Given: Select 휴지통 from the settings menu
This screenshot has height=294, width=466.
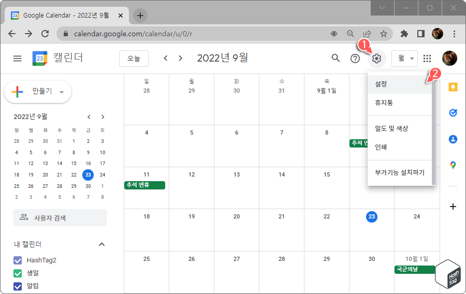Looking at the screenshot, I should pyautogui.click(x=399, y=103).
